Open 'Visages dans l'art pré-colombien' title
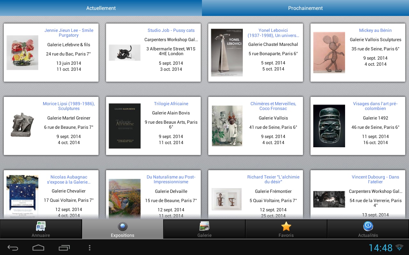Image resolution: width=409 pixels, height=255 pixels. (375, 106)
